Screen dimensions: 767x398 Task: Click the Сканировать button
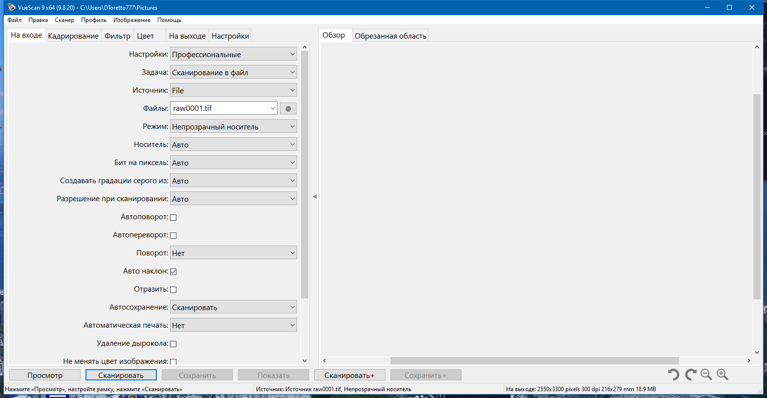tap(121, 375)
